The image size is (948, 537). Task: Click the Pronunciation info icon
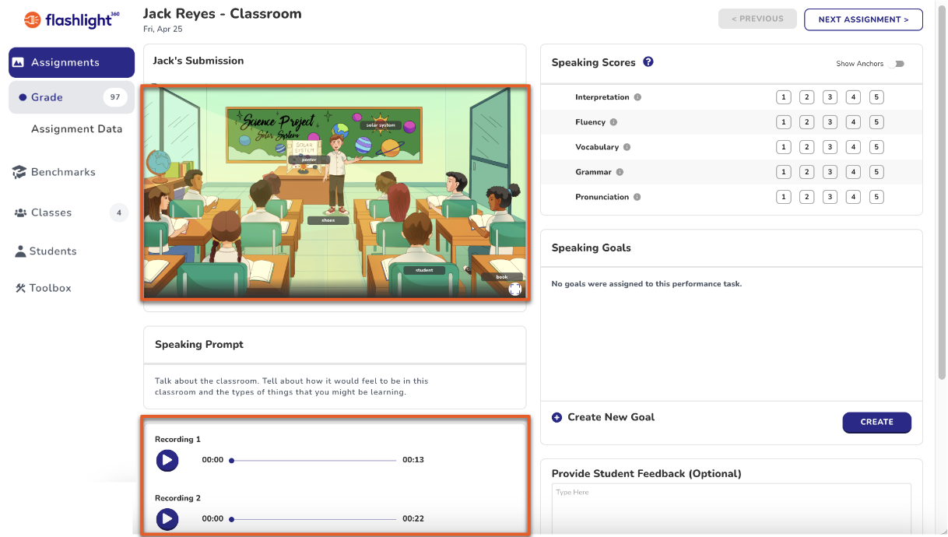[637, 197]
